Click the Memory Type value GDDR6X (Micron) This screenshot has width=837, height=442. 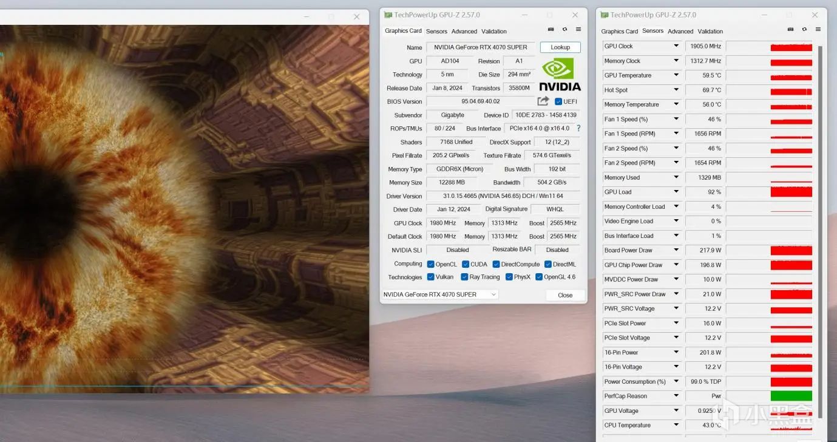[x=460, y=169]
